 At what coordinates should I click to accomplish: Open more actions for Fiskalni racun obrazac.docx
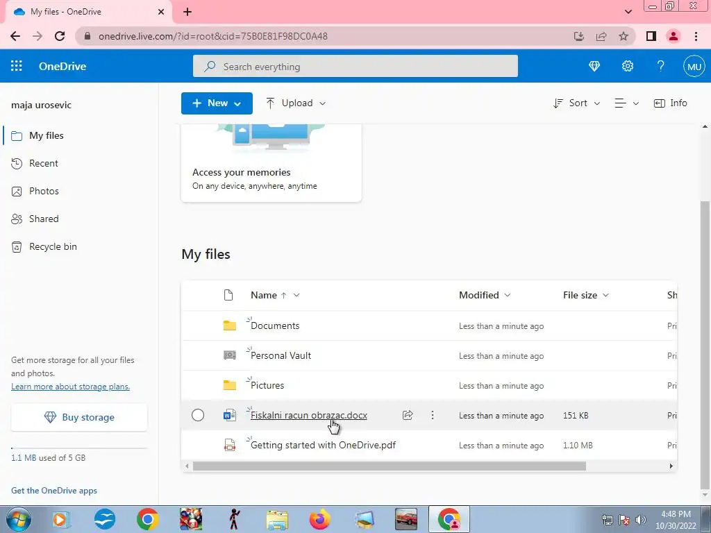[433, 415]
